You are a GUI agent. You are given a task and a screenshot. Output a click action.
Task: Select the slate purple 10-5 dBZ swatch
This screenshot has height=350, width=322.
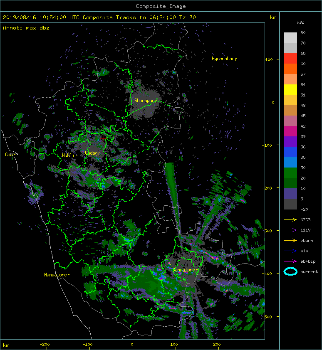[290, 193]
